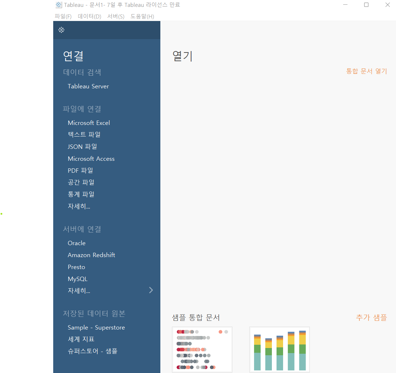Image resolution: width=396 pixels, height=373 pixels.
Task: Connect to Amazon Redshift
Action: tap(91, 255)
